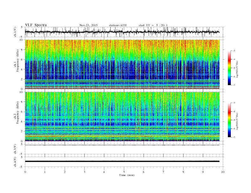Click time axis tick label "9"

pos(203,172)
